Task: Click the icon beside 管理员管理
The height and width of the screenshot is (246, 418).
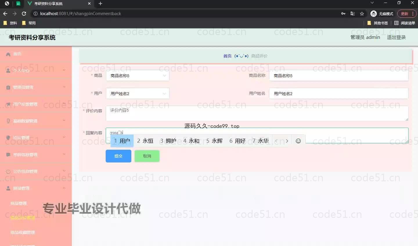Action: pos(8,87)
